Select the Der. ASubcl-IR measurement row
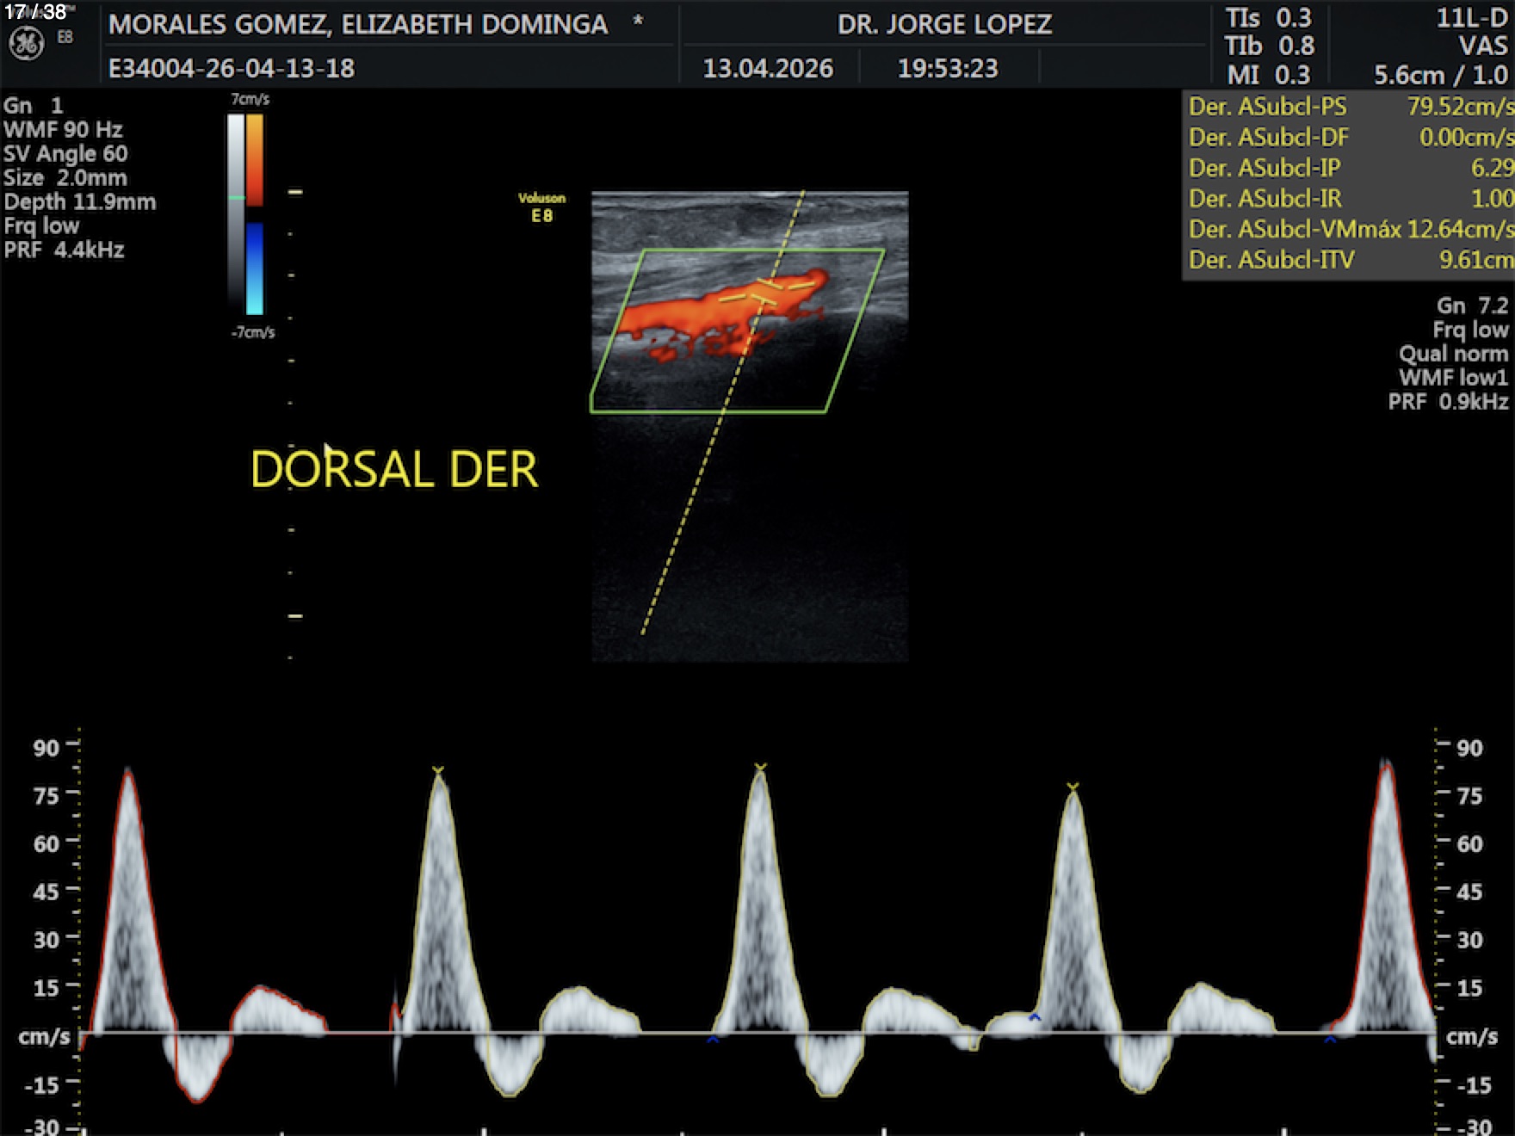 coord(1348,199)
